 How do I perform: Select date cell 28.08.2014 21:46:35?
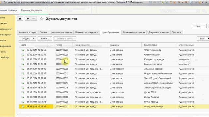36,92
